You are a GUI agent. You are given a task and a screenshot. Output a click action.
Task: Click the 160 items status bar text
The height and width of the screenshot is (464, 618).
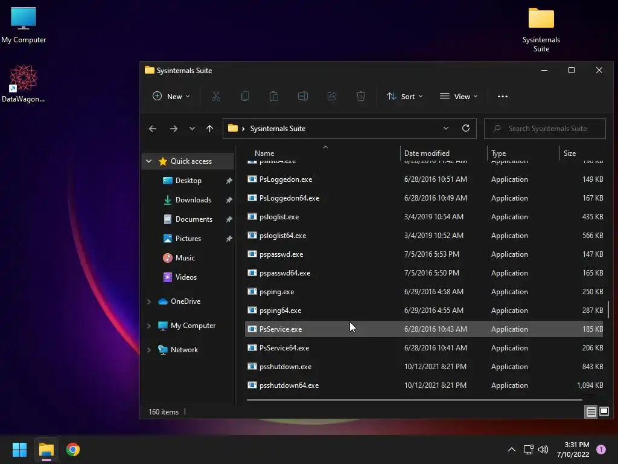pyautogui.click(x=164, y=412)
